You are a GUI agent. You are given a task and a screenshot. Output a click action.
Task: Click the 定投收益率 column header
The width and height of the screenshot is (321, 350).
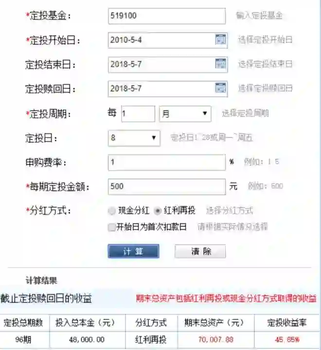click(x=287, y=323)
